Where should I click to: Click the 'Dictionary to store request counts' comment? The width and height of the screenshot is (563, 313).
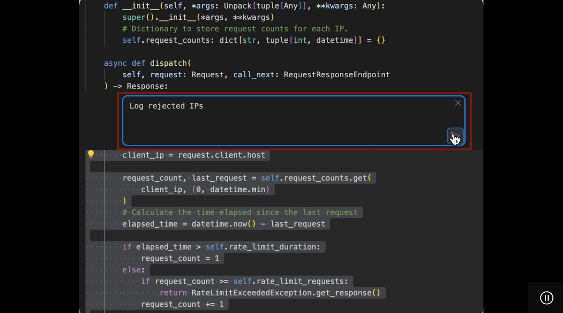pos(235,29)
